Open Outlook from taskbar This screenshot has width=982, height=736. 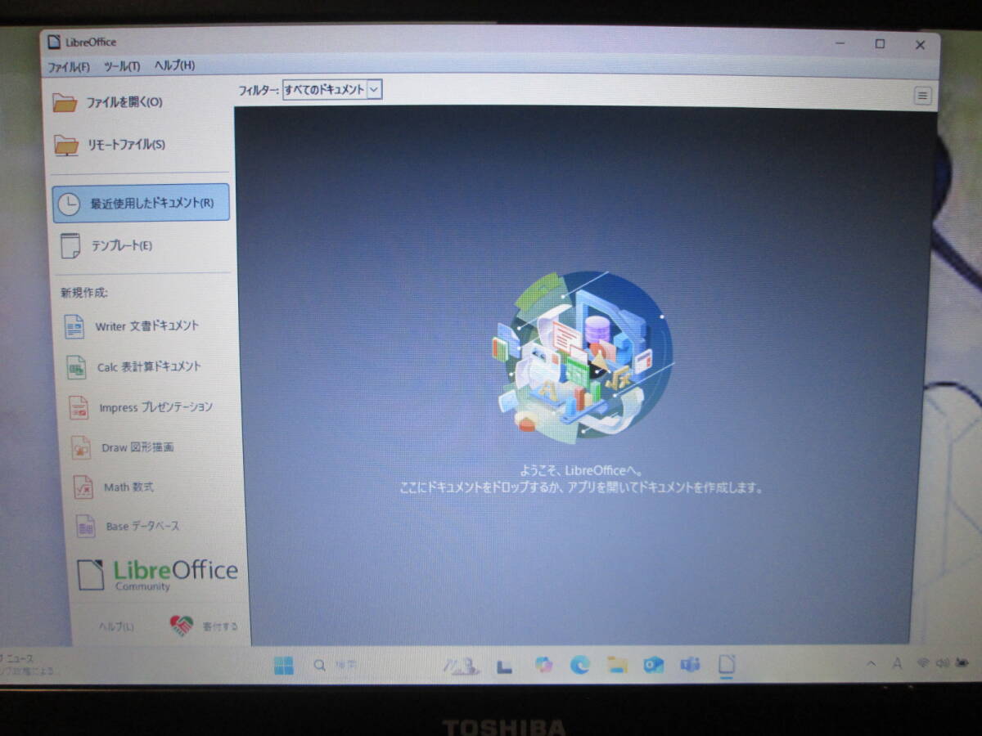pyautogui.click(x=653, y=665)
